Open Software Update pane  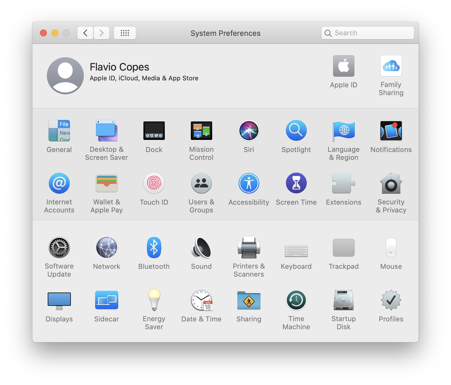coord(59,248)
